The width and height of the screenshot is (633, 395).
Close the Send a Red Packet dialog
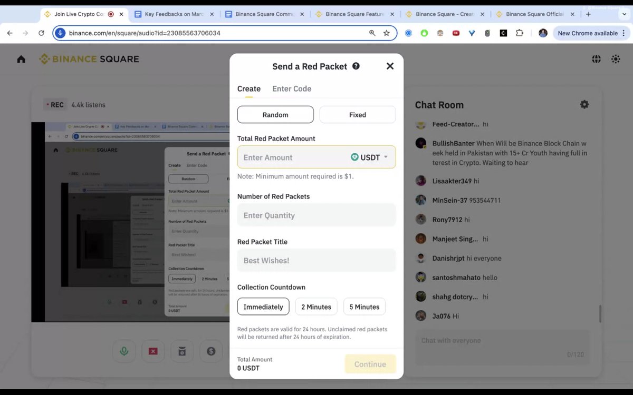pyautogui.click(x=390, y=66)
